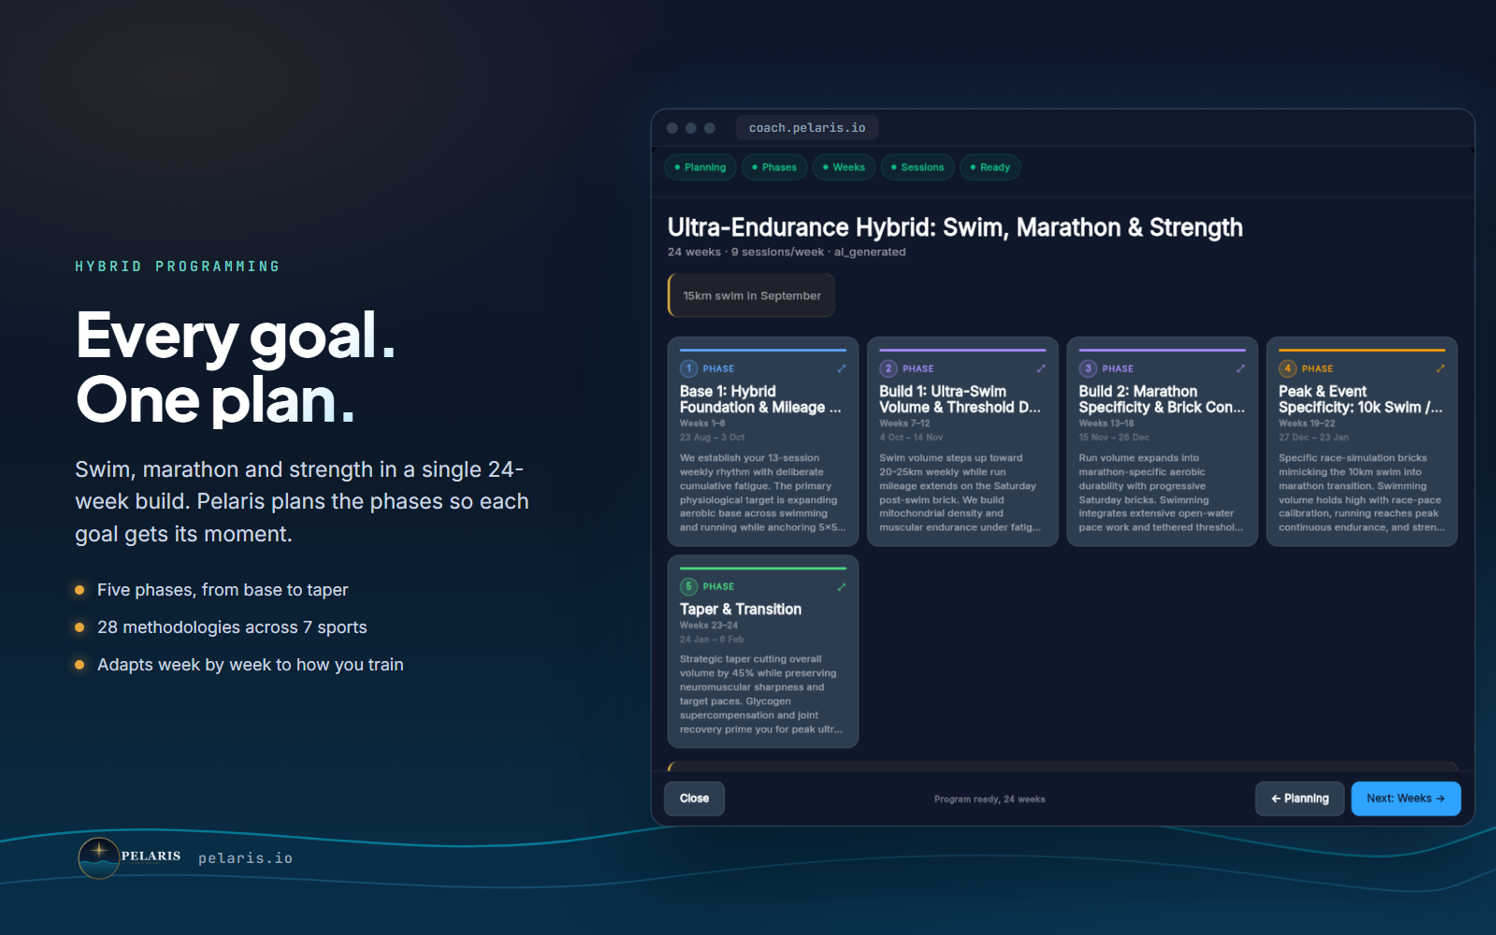Click the HYBRID PROGRAMMING label
This screenshot has width=1496, height=935.
pos(178,266)
